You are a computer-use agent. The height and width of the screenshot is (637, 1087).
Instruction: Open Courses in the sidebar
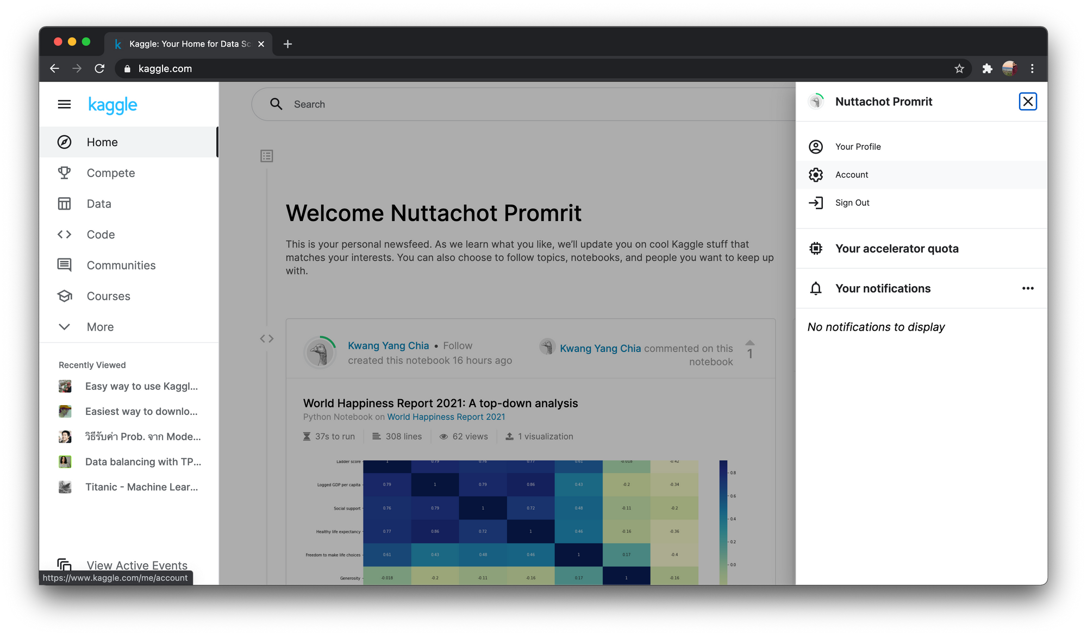pos(129,296)
